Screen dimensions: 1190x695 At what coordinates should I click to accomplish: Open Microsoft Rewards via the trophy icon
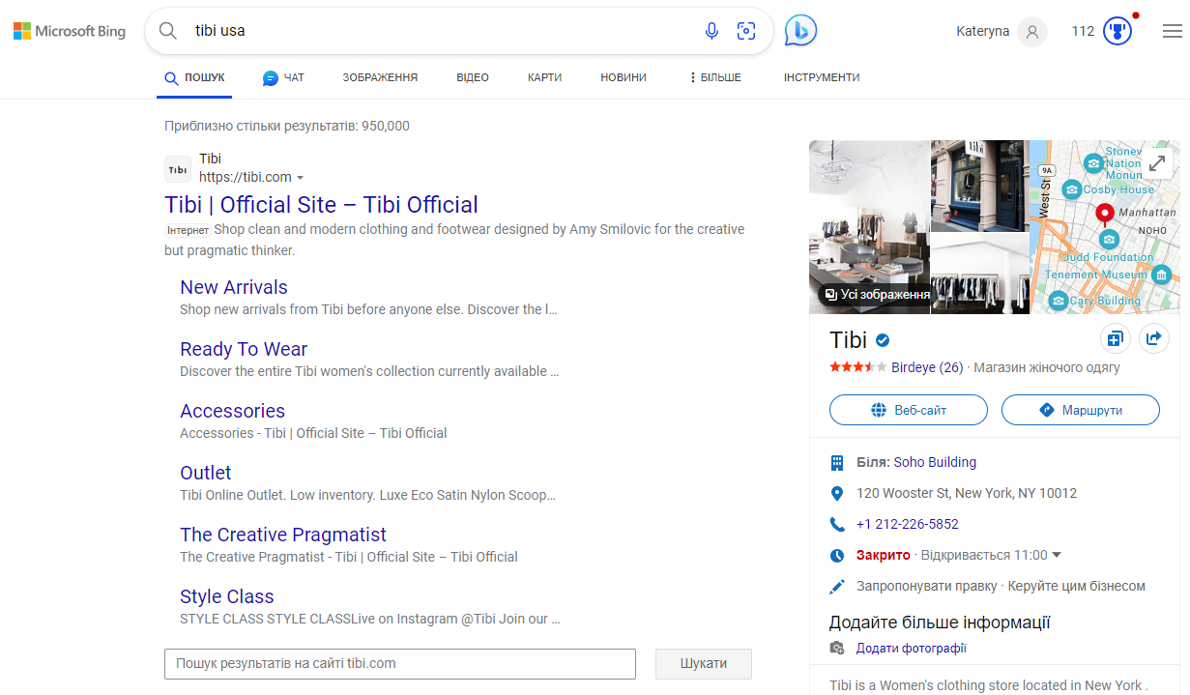1117,30
